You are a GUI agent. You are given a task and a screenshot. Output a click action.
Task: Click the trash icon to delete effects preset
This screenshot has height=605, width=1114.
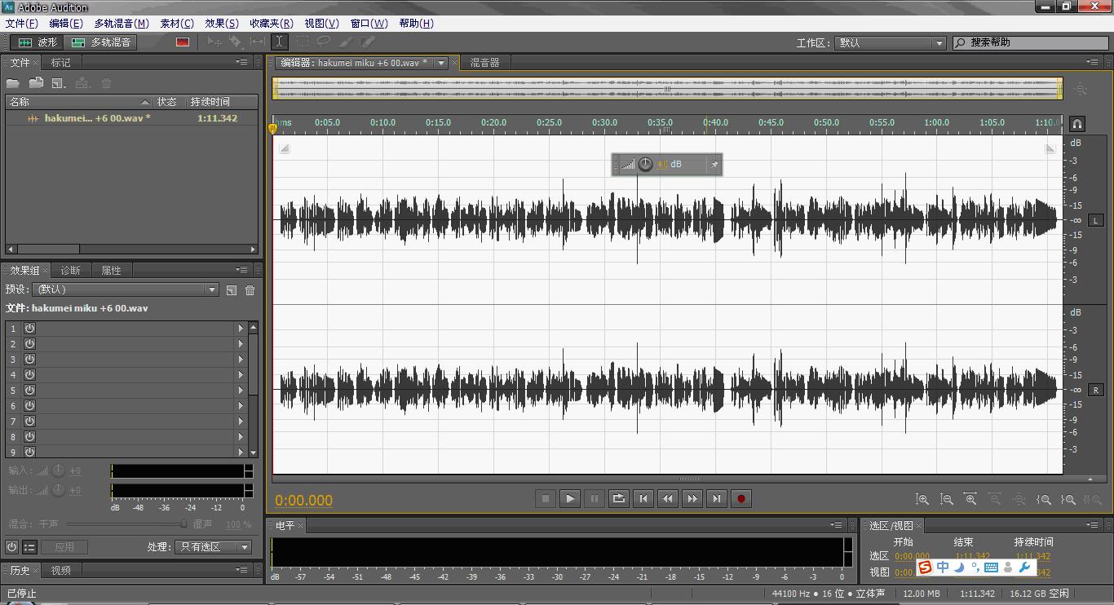[250, 289]
